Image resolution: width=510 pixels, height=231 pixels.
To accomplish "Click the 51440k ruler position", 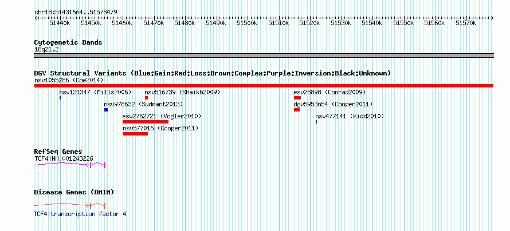I will point(60,23).
